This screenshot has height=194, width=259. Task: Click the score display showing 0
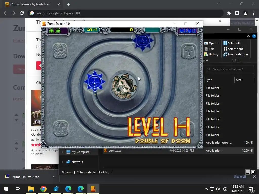coord(122,30)
